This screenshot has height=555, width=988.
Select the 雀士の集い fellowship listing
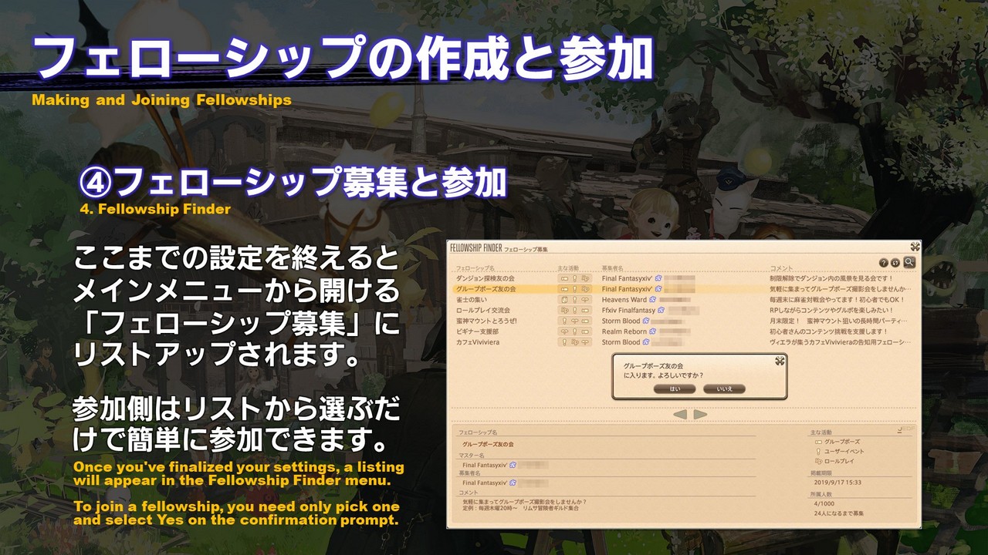pos(472,300)
